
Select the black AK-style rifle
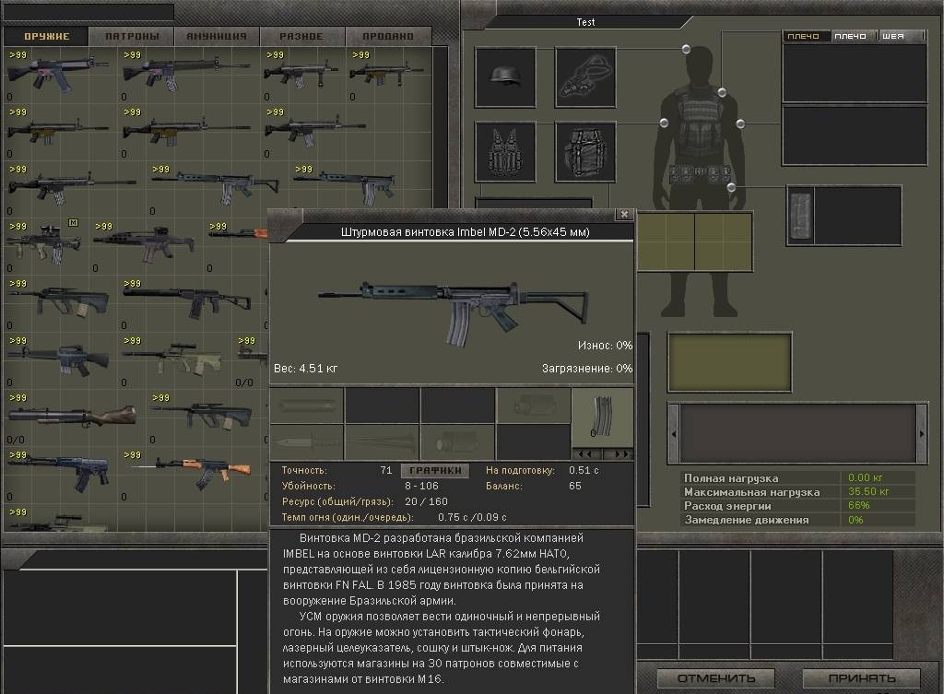click(58, 473)
